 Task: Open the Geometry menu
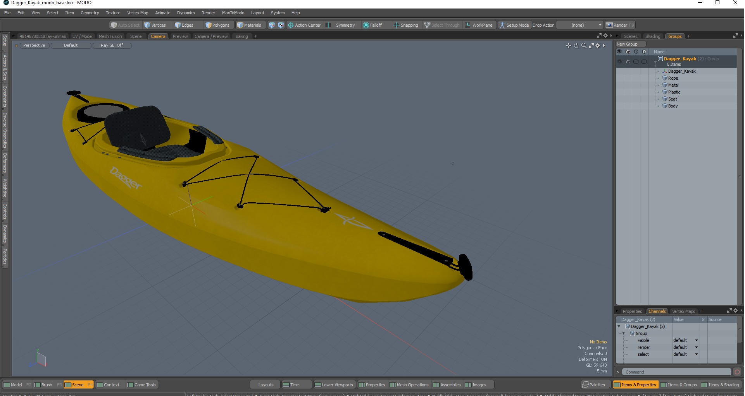90,13
